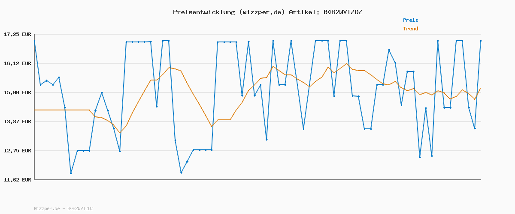
Task: Click the right end of the orange trend line
Action: tap(481, 88)
